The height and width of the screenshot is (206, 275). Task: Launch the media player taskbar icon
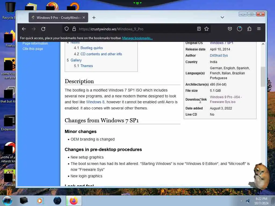click(40, 201)
